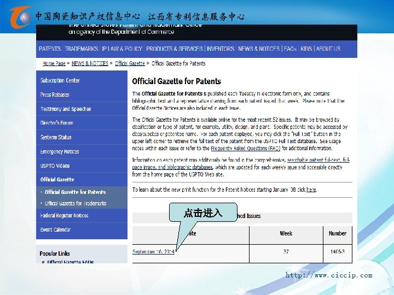Click the Official Gazette for Patents heading
394x295 pixels.
pos(177,81)
